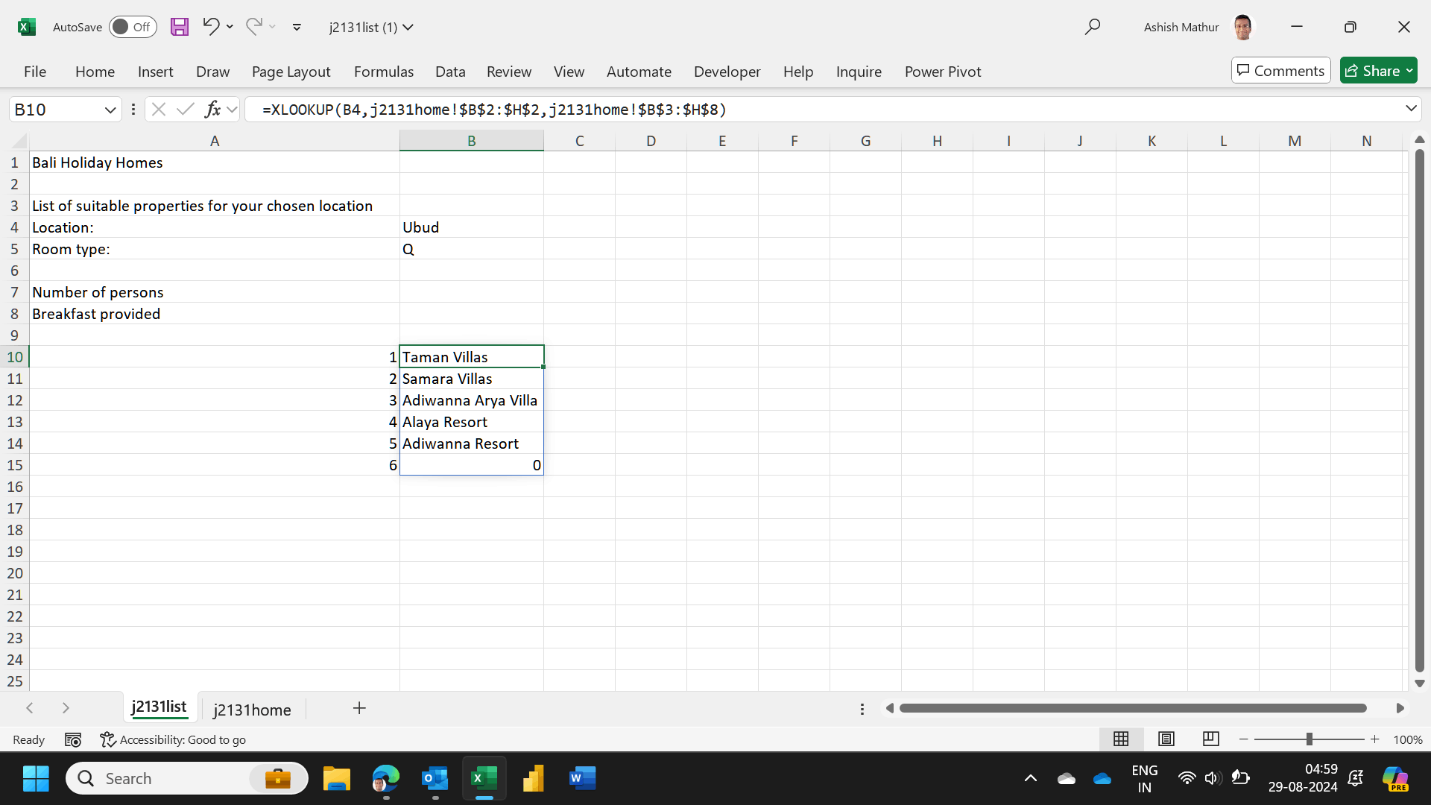
Task: Toggle the AutoSave switch
Action: click(x=133, y=27)
